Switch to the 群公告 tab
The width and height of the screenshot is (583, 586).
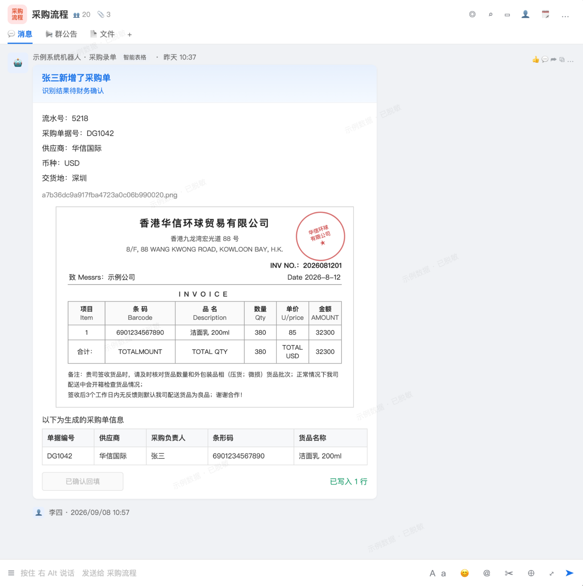(x=61, y=34)
